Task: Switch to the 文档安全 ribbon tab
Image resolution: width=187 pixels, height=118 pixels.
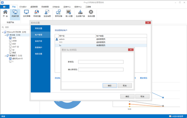Action: [56, 7]
